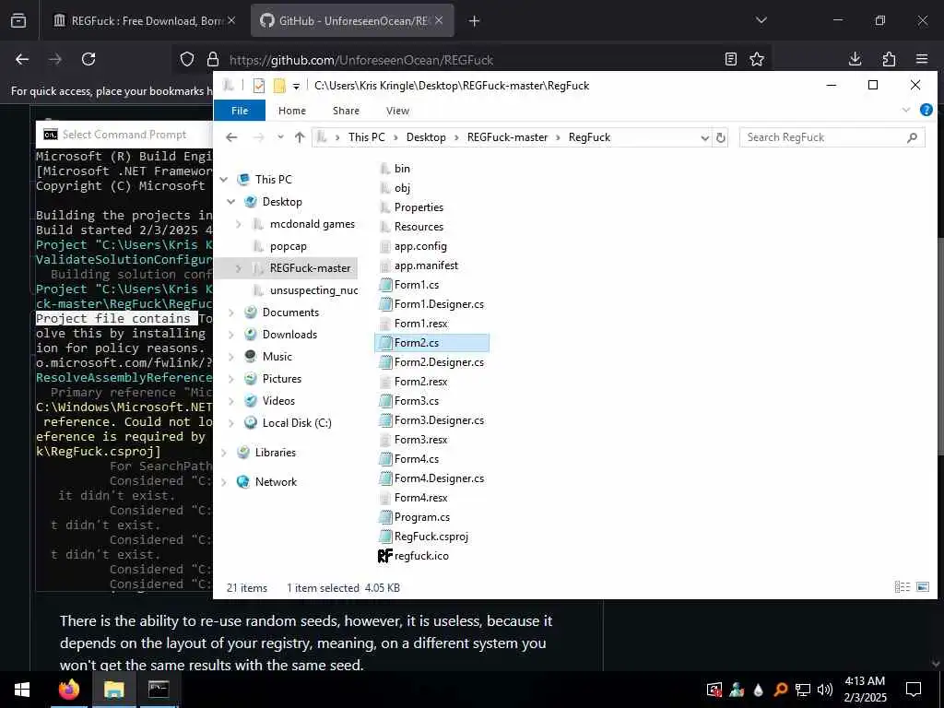Click the Search RegFuck field
Image resolution: width=944 pixels, height=708 pixels.
pos(832,137)
